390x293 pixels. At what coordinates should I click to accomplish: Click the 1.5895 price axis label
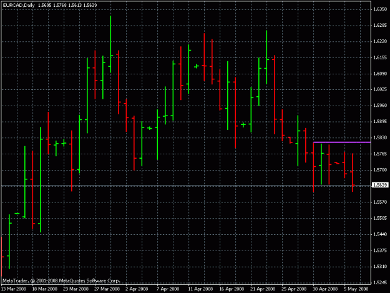pyautogui.click(x=380, y=121)
